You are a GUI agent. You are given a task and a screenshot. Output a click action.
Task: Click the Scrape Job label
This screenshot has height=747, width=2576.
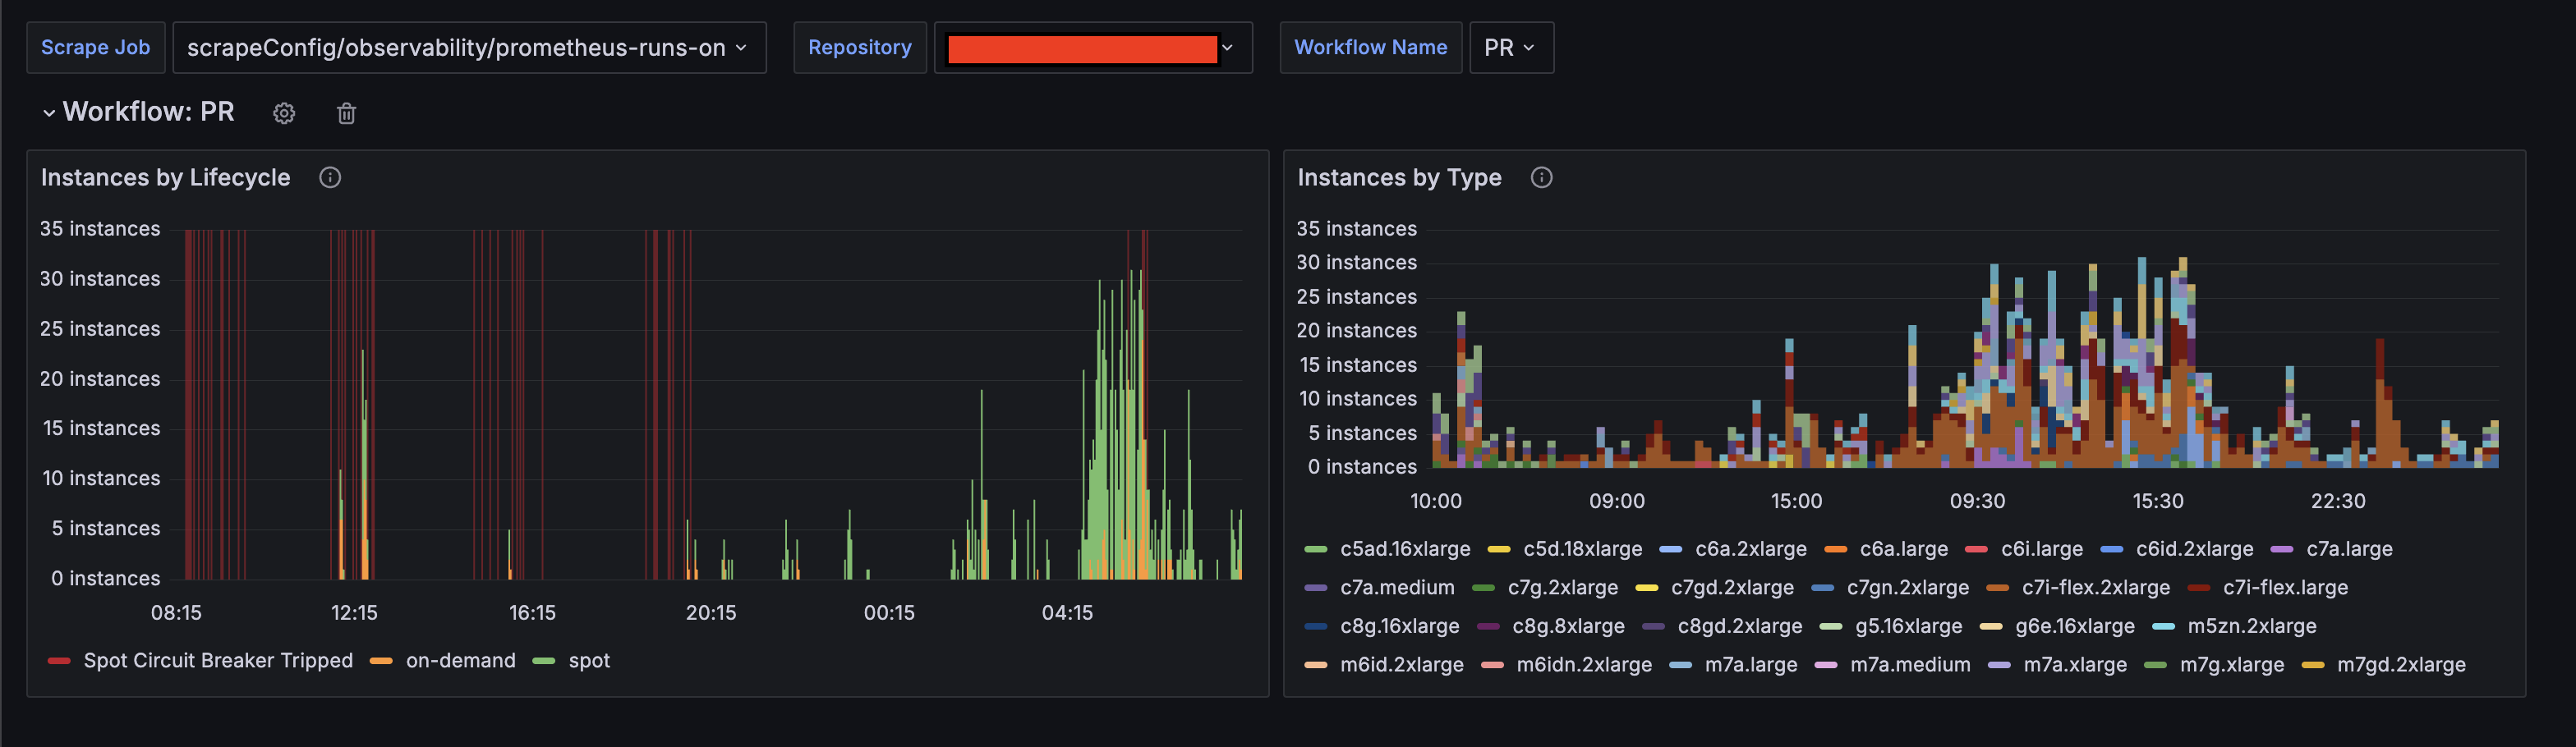(x=96, y=48)
